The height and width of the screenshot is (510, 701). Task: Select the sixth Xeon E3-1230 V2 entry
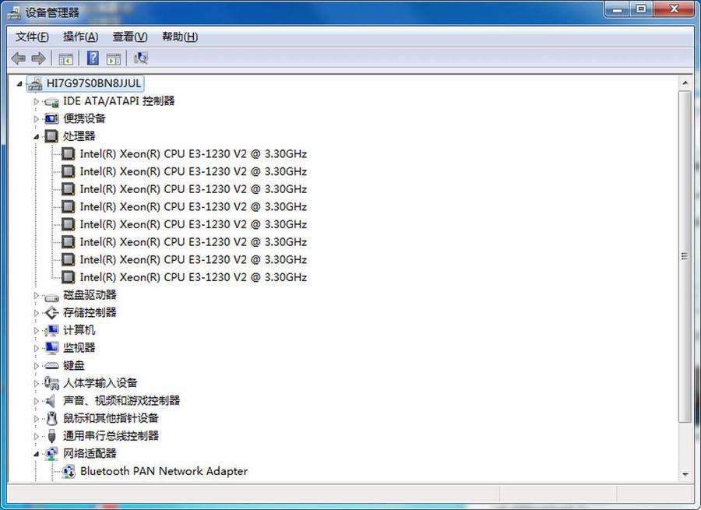coord(193,242)
